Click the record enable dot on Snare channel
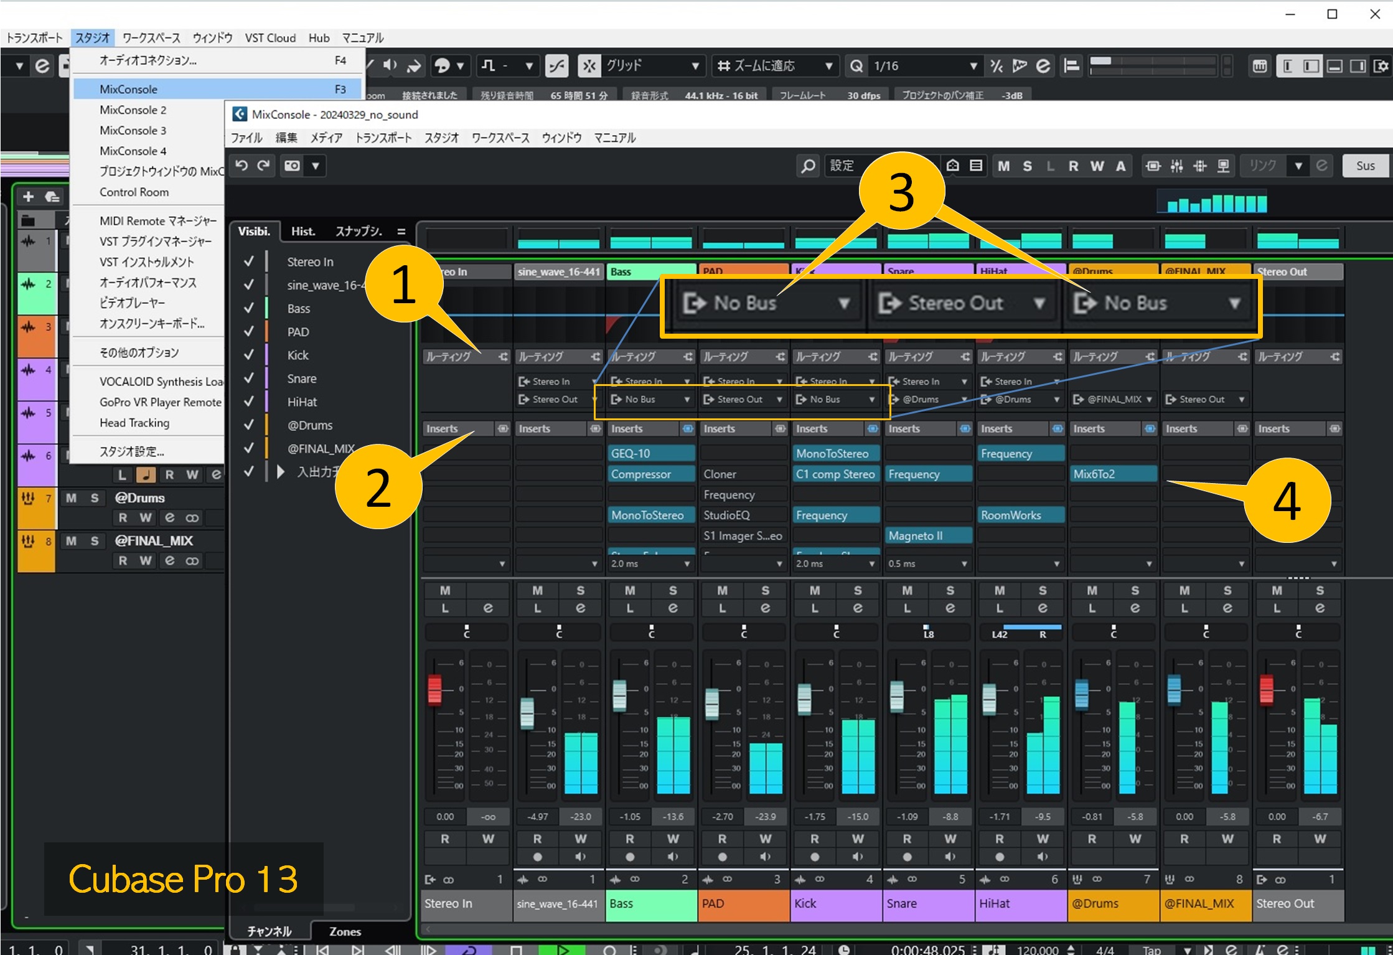Viewport: 1393px width, 955px height. 907,857
